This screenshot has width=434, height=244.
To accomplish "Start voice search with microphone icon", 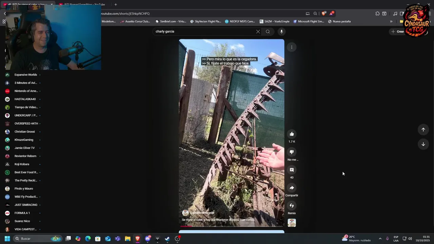I will [281, 32].
